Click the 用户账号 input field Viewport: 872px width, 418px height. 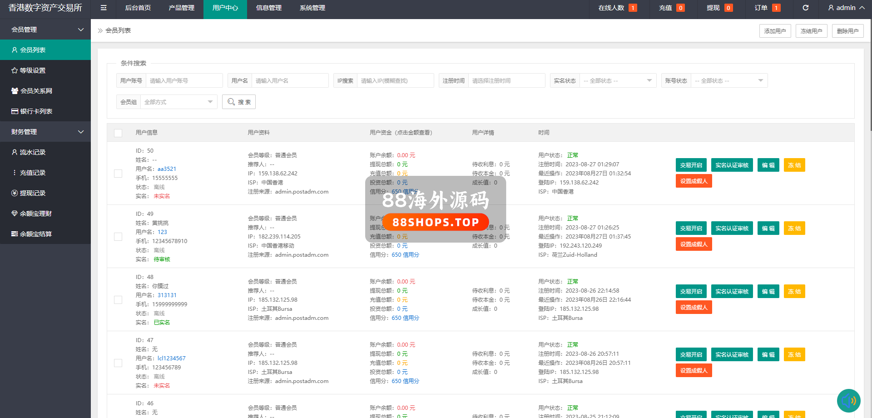click(x=184, y=81)
